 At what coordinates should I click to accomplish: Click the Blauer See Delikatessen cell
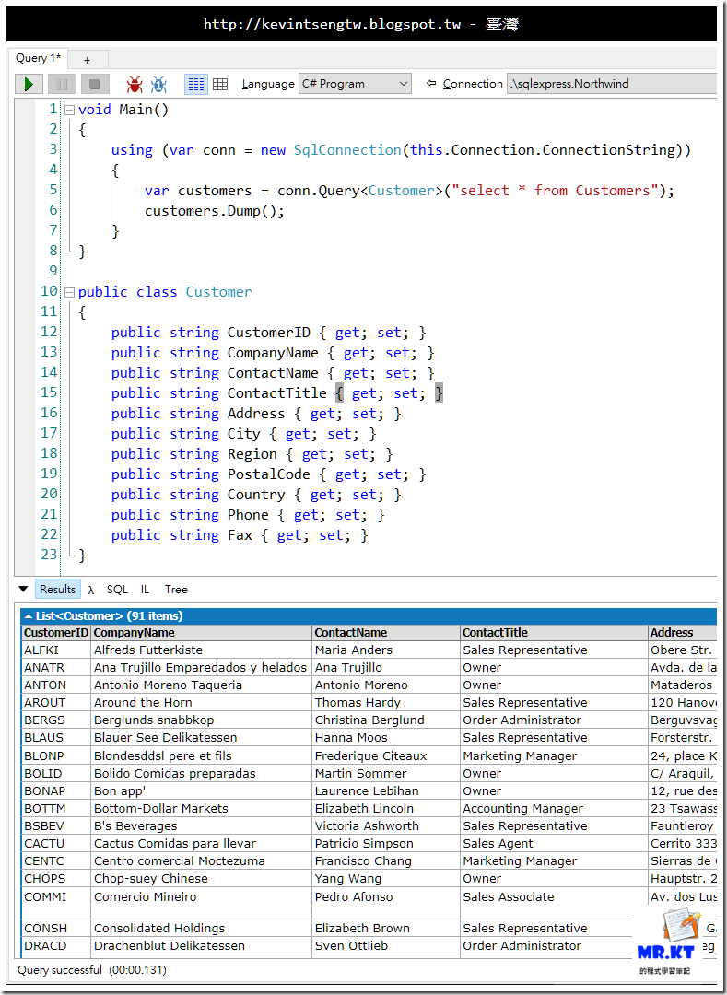point(202,738)
